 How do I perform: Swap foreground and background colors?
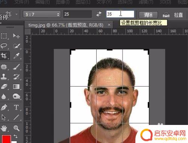point(16,136)
